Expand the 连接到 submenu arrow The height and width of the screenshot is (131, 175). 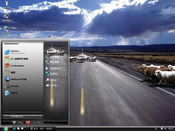pyautogui.click(x=66, y=74)
